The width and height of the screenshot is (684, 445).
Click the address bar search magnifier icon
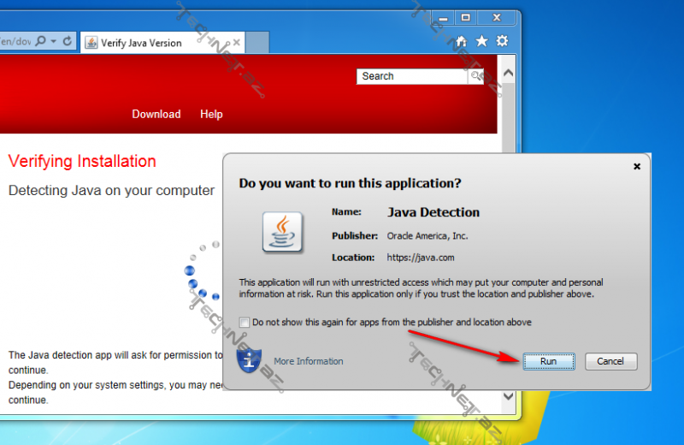click(40, 41)
